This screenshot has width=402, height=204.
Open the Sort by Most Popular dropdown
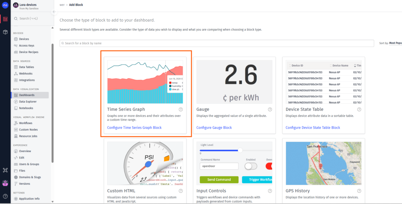tap(395, 43)
